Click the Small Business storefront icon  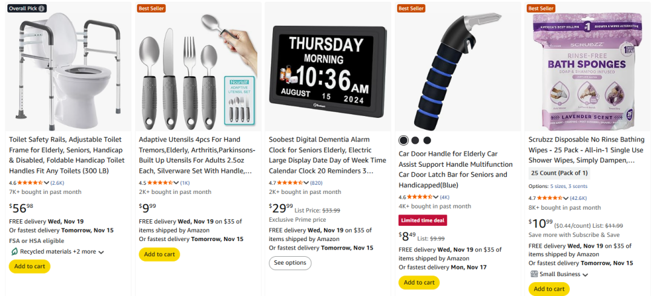[534, 274]
